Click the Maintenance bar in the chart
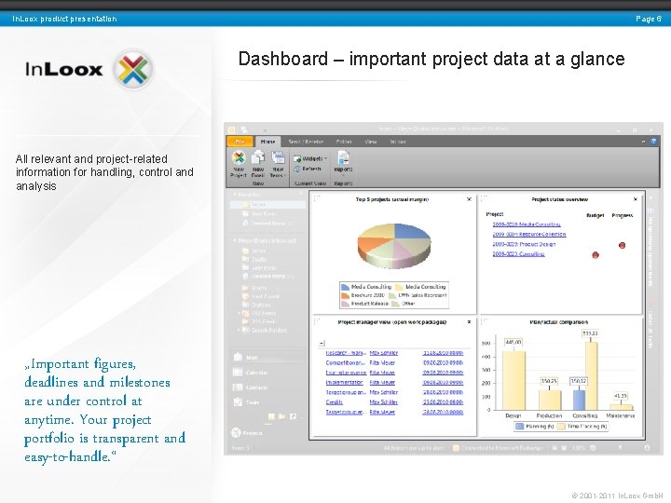The height and width of the screenshot is (503, 671). [621, 407]
